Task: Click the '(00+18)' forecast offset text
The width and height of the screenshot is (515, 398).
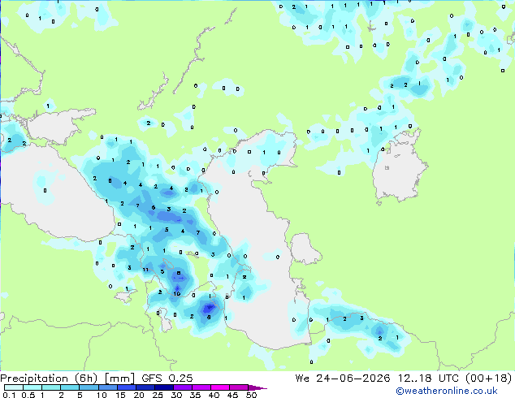Action: pos(488,379)
